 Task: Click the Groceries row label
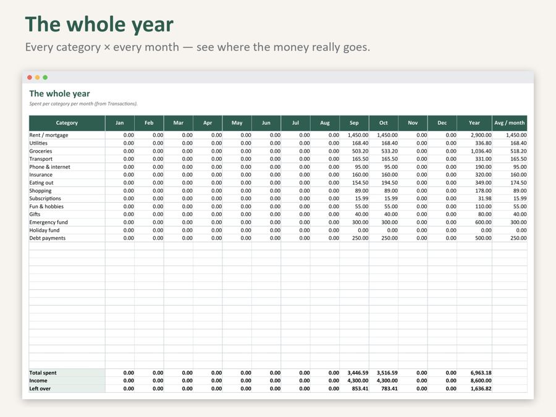click(41, 151)
